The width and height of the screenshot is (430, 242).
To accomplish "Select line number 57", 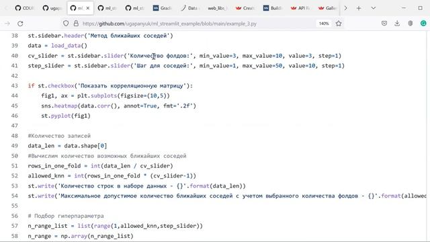I will 15,226.
